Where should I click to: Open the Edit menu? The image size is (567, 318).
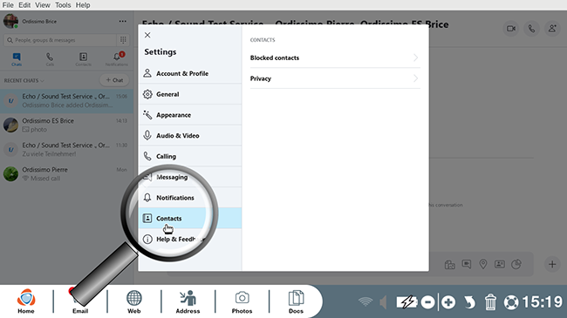pos(24,5)
